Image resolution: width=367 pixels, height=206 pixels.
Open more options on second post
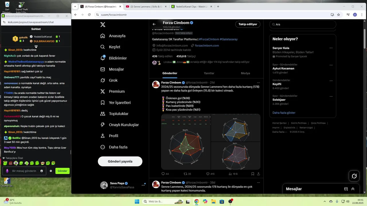[x=258, y=183]
